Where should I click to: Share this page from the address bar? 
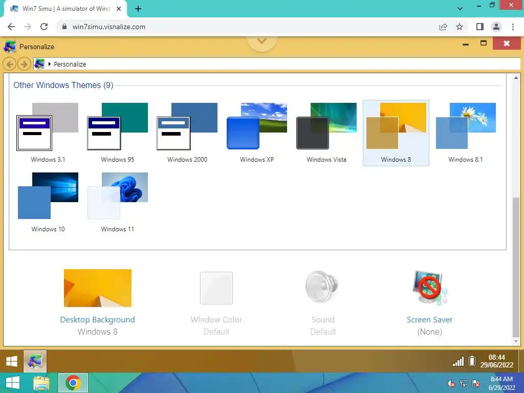[443, 27]
